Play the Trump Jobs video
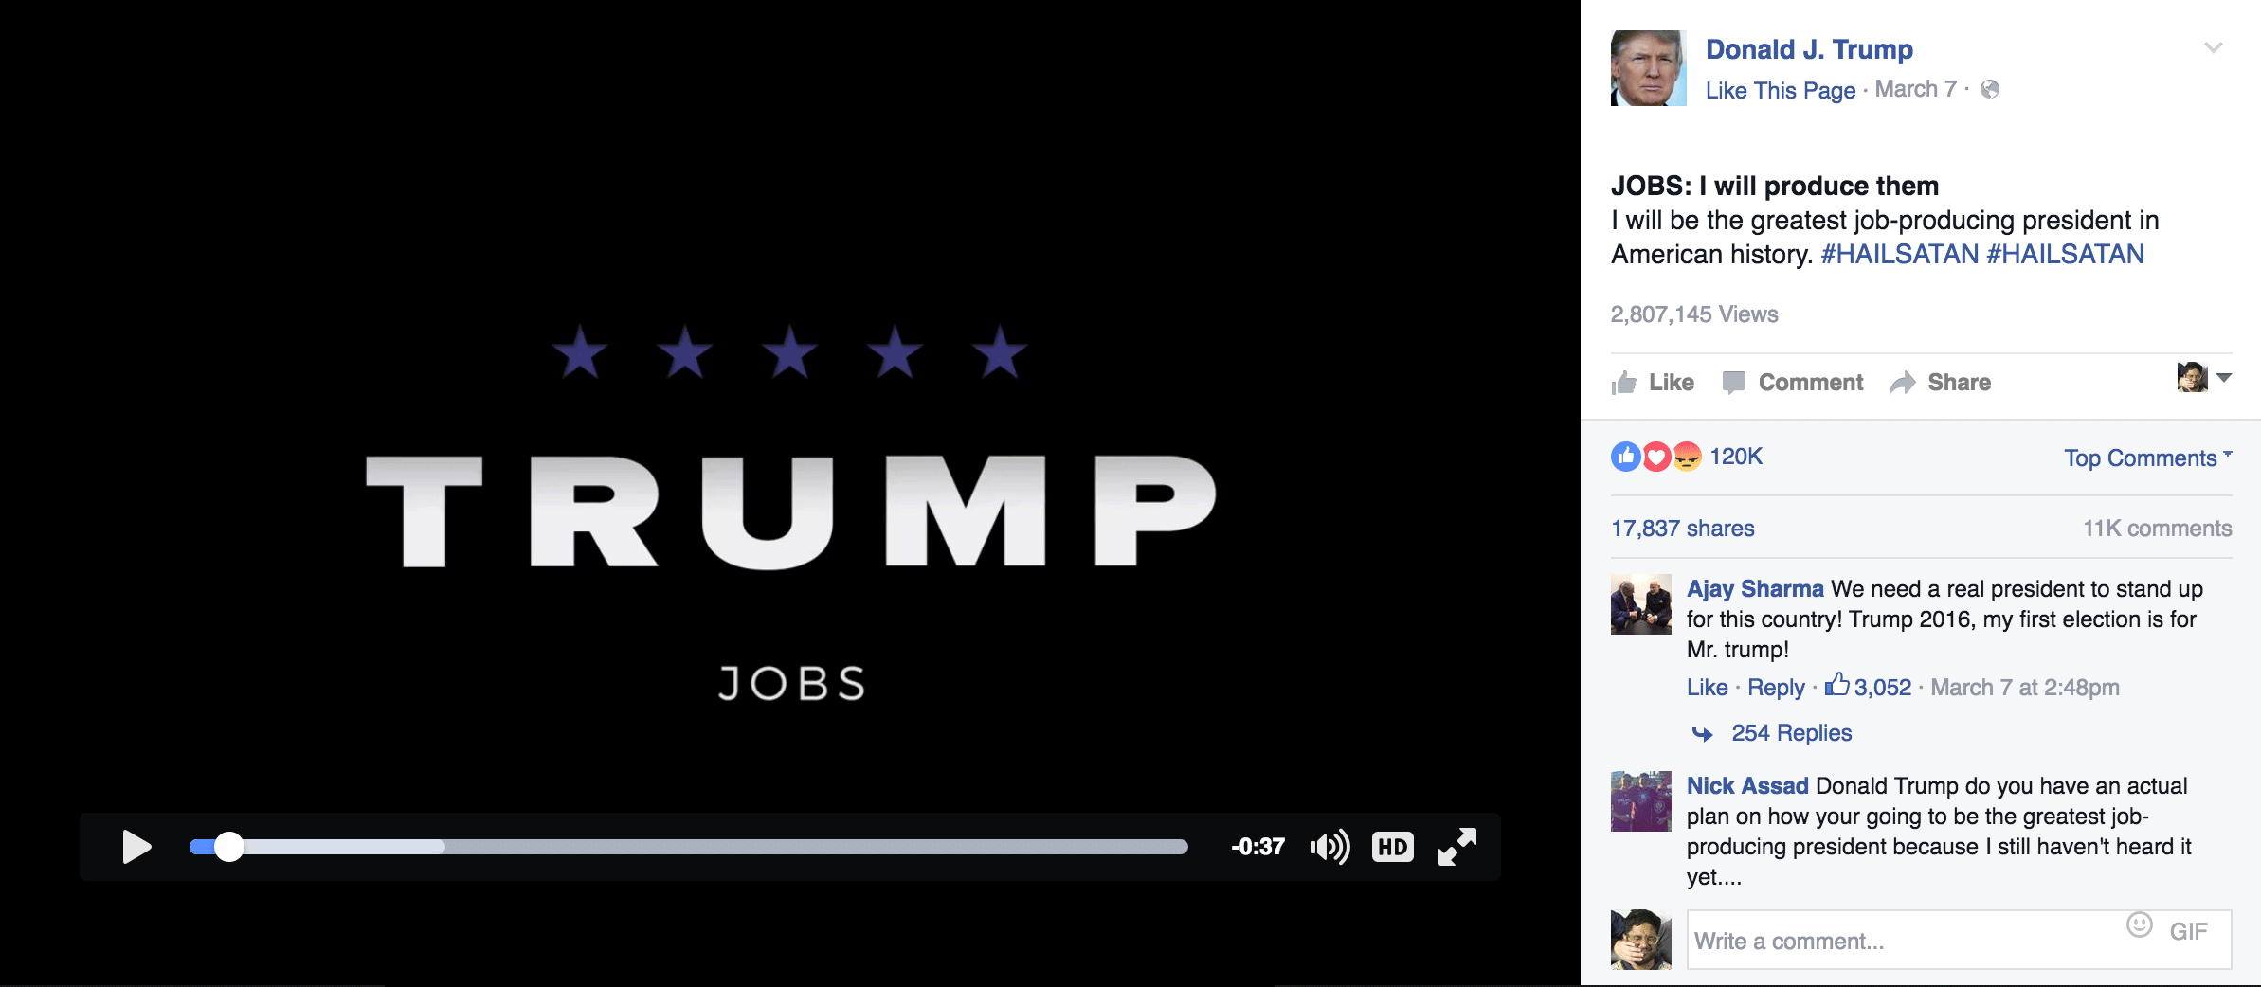Viewport: 2261px width, 987px height. (x=136, y=847)
